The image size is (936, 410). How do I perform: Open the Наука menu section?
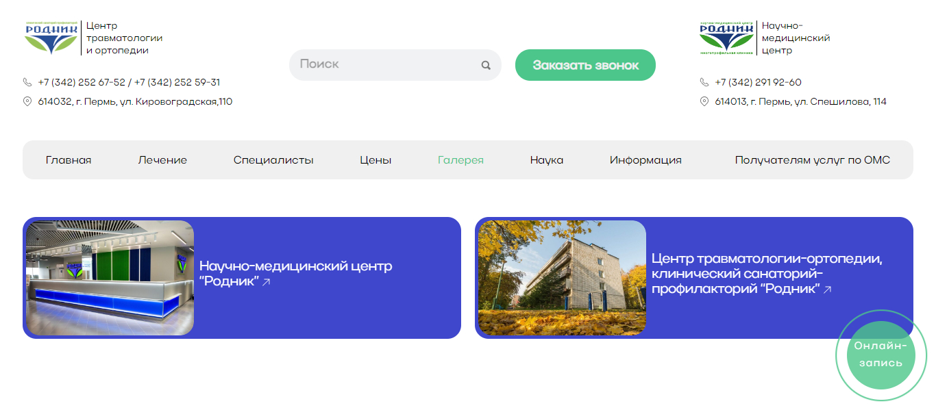(x=547, y=160)
